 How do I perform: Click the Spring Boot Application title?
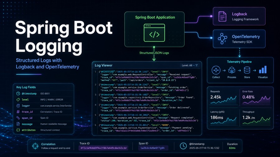155,17
